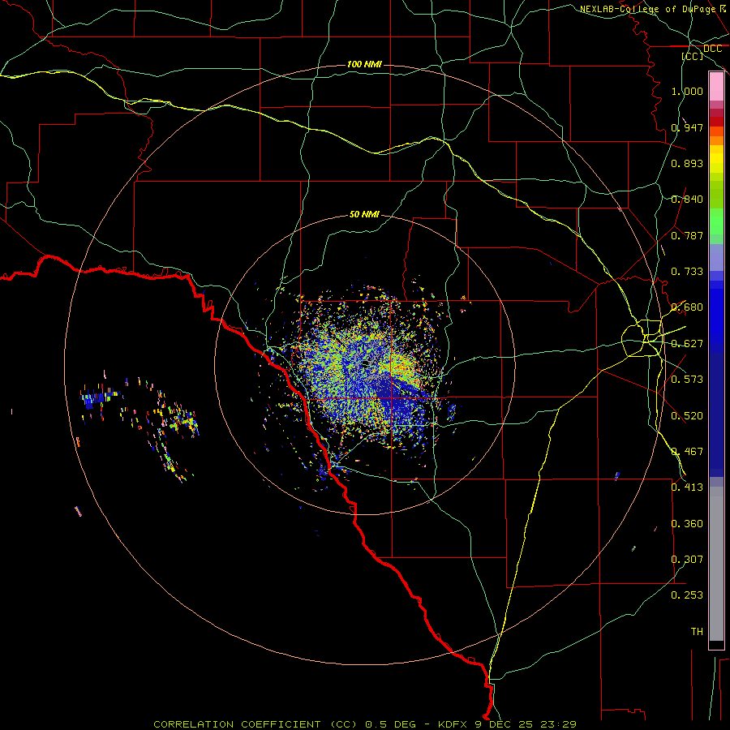Click the TH threshold label
Image resolution: width=730 pixels, height=730 pixels.
(697, 632)
